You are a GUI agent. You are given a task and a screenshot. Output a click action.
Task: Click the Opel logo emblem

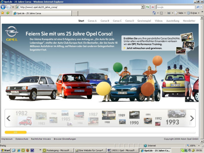[x=12, y=34]
